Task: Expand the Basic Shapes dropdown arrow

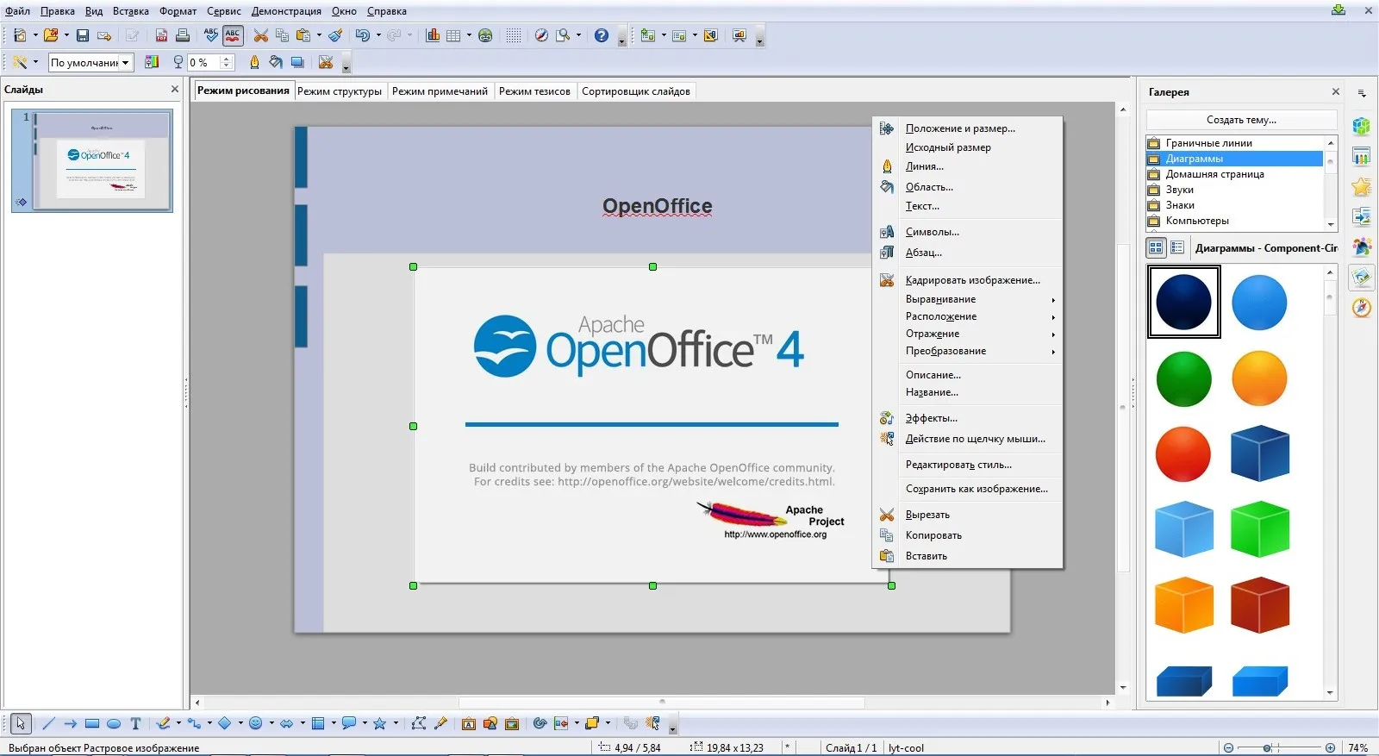Action: tap(240, 723)
